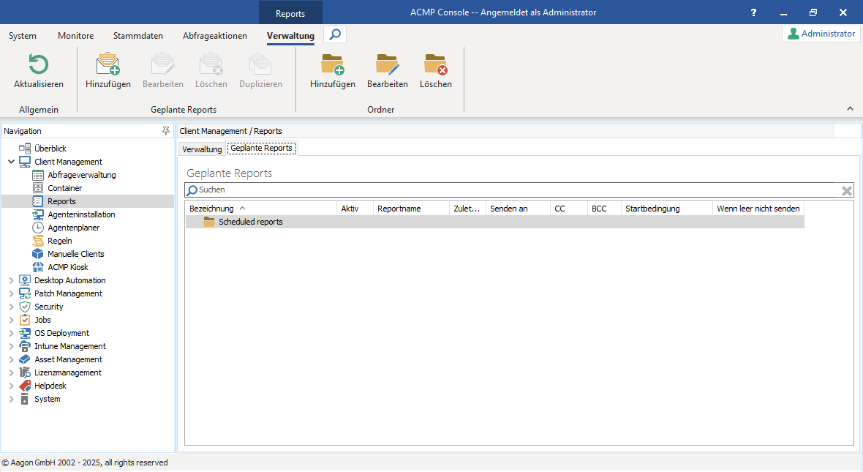Open the System ribbon tab
This screenshot has height=472, width=863.
(23, 35)
